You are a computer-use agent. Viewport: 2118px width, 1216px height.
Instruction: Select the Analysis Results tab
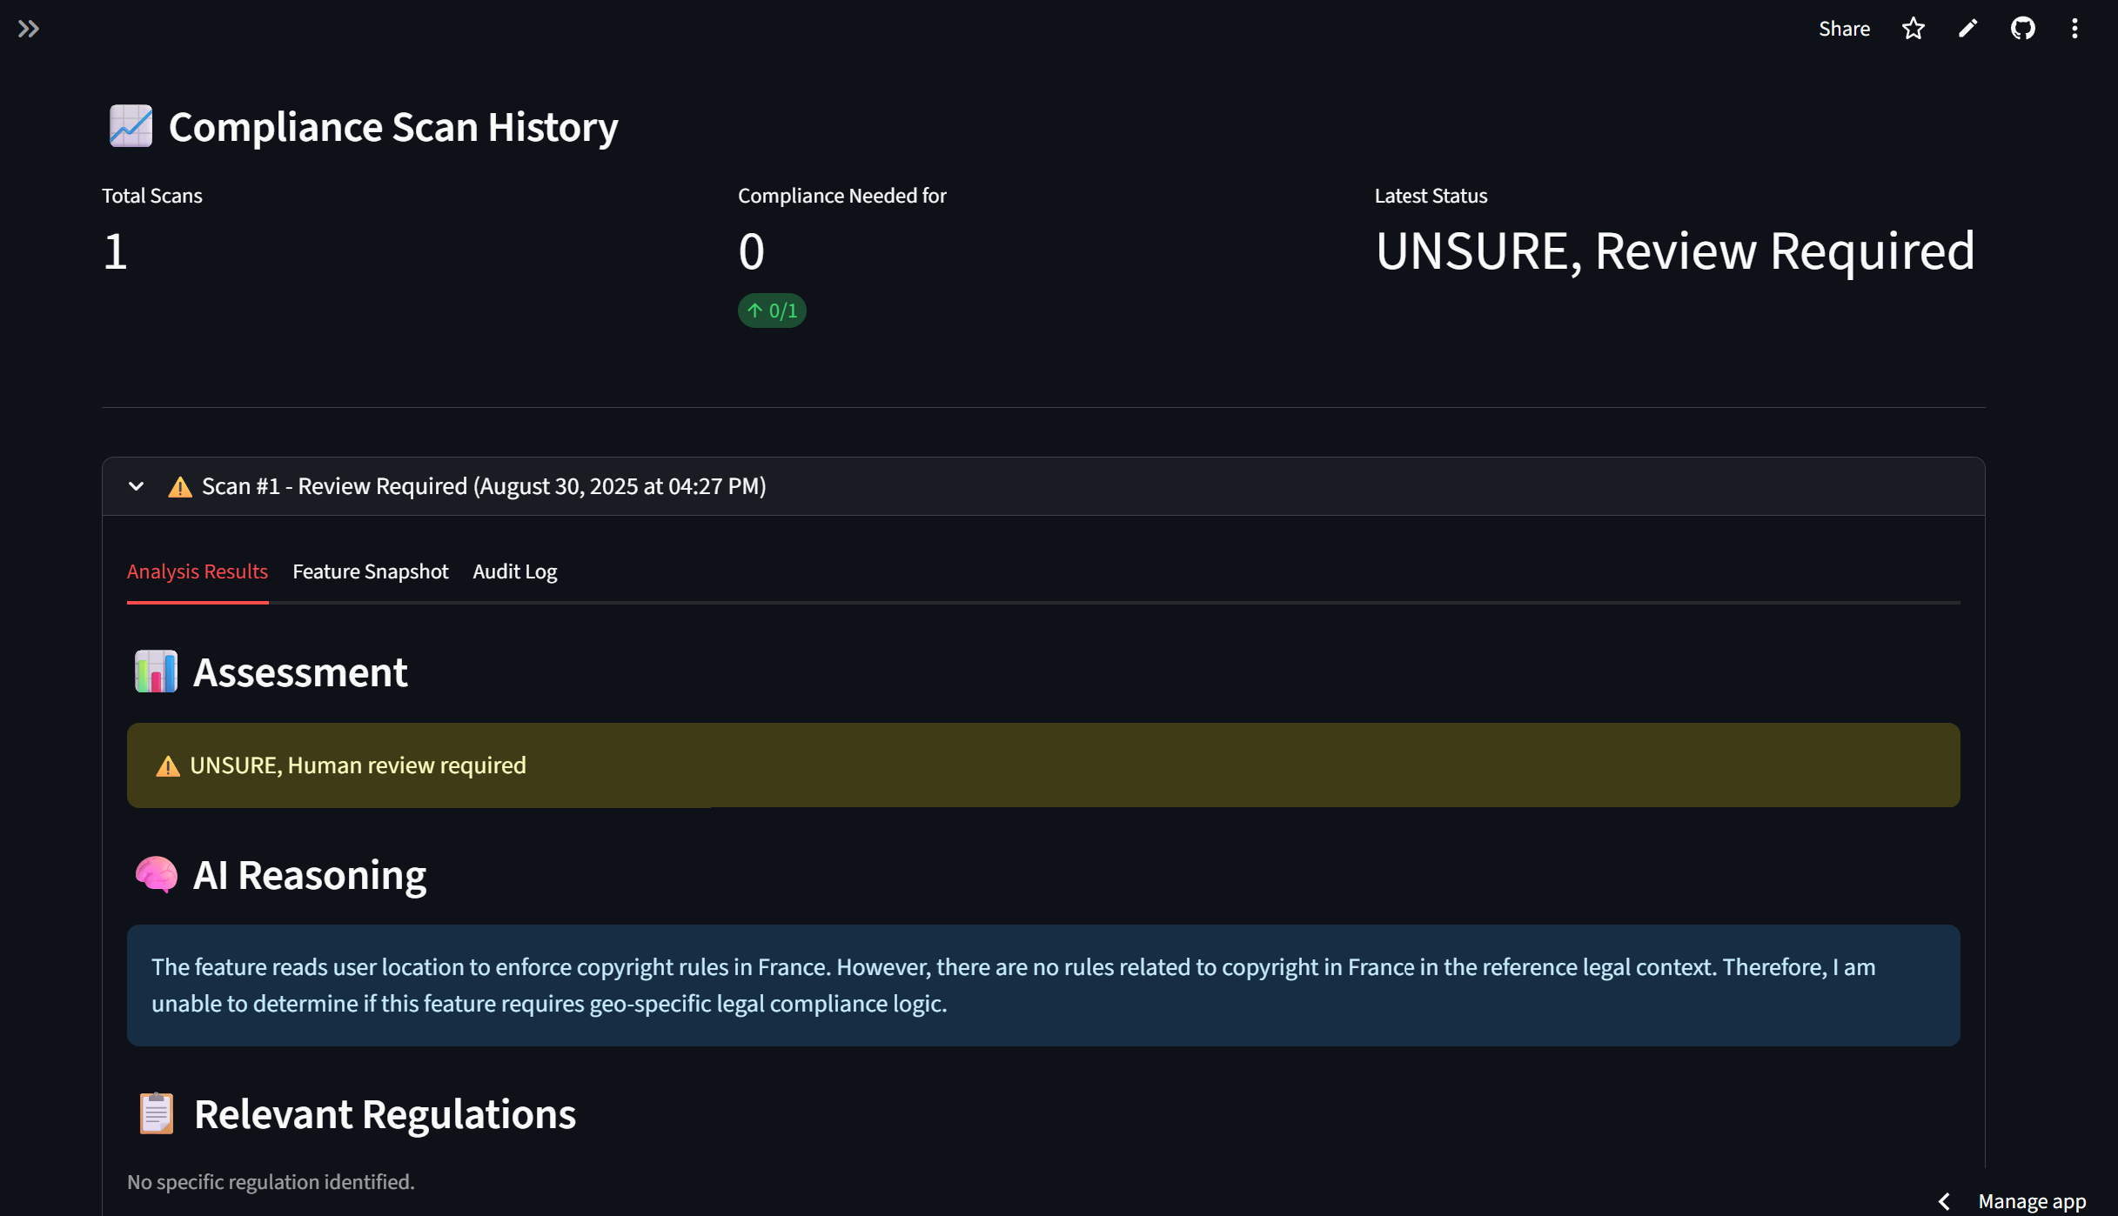(x=197, y=571)
